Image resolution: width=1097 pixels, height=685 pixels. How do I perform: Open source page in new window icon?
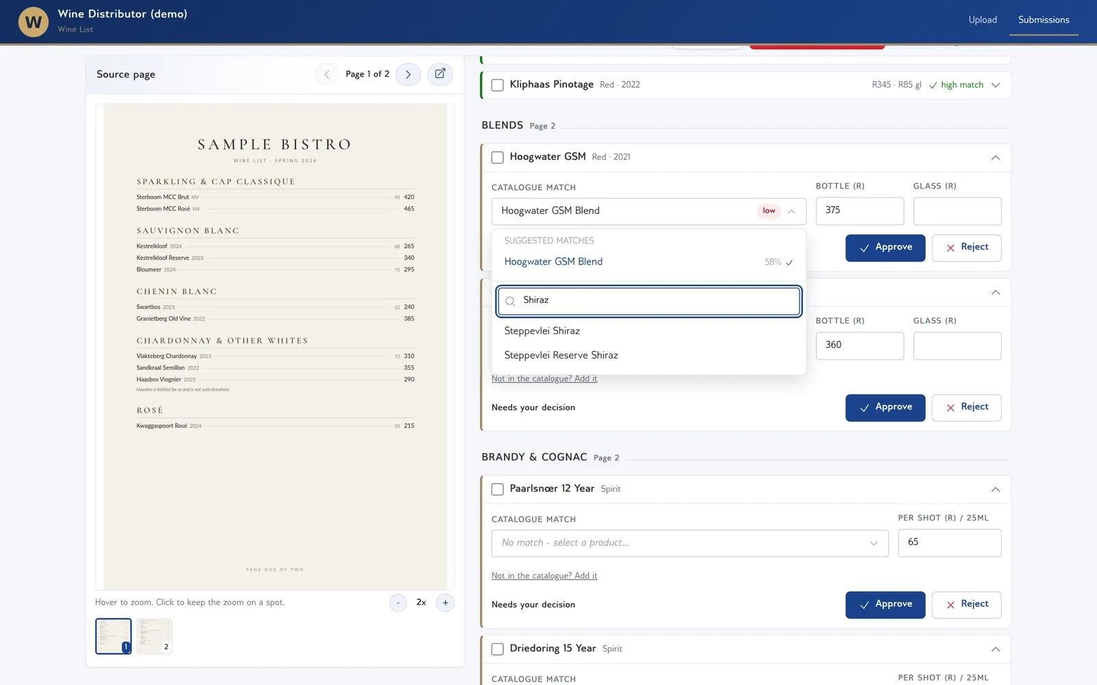(x=440, y=74)
